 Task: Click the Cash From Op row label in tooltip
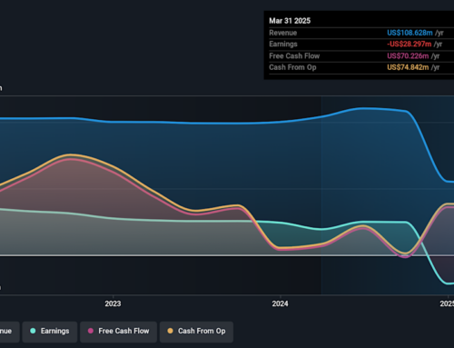pyautogui.click(x=292, y=67)
